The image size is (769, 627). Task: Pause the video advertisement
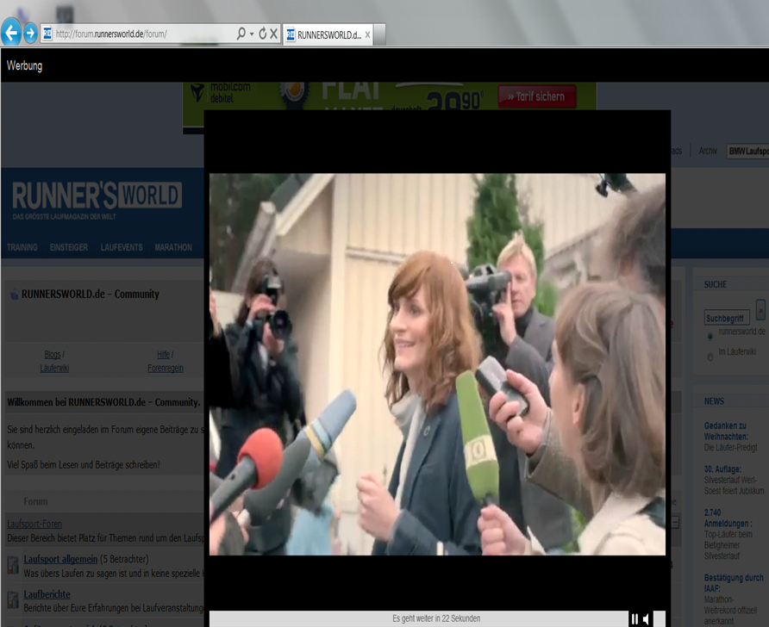point(635,618)
